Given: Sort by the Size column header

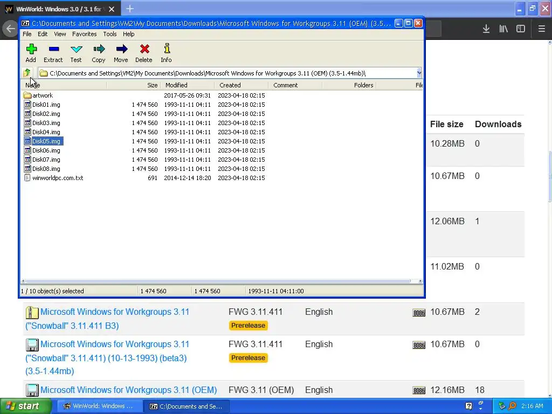Looking at the screenshot, I should click(134, 85).
